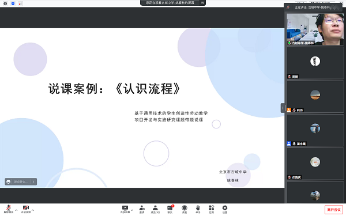Screen dimensions: 346x216
Task: Open the members list icon
Action: [155, 209]
